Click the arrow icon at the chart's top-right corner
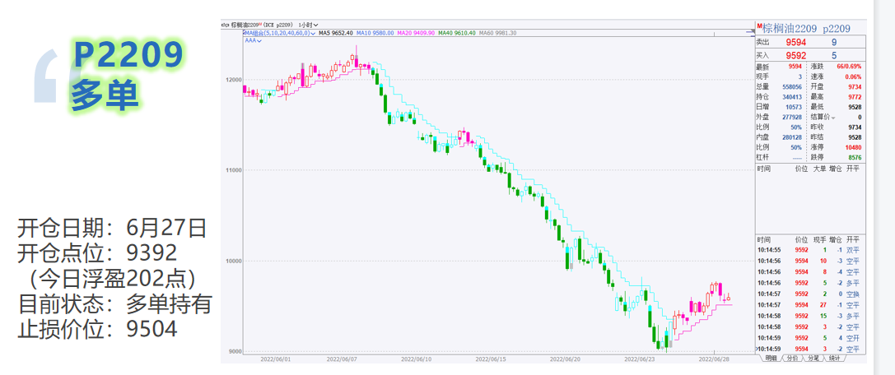 coord(750,33)
